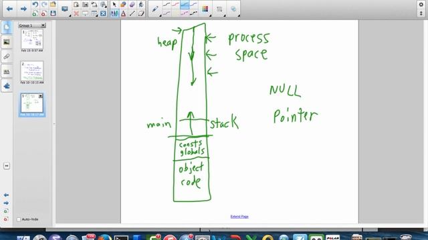Choose the highlighted blue line preset
The image size is (428, 240).
pyautogui.click(x=185, y=5)
